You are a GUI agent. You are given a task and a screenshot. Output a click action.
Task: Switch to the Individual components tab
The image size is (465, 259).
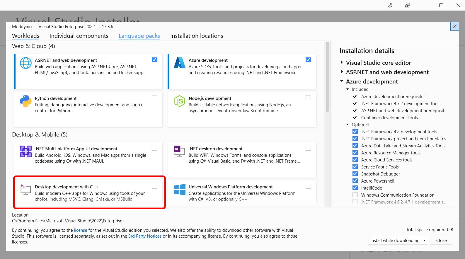(79, 36)
